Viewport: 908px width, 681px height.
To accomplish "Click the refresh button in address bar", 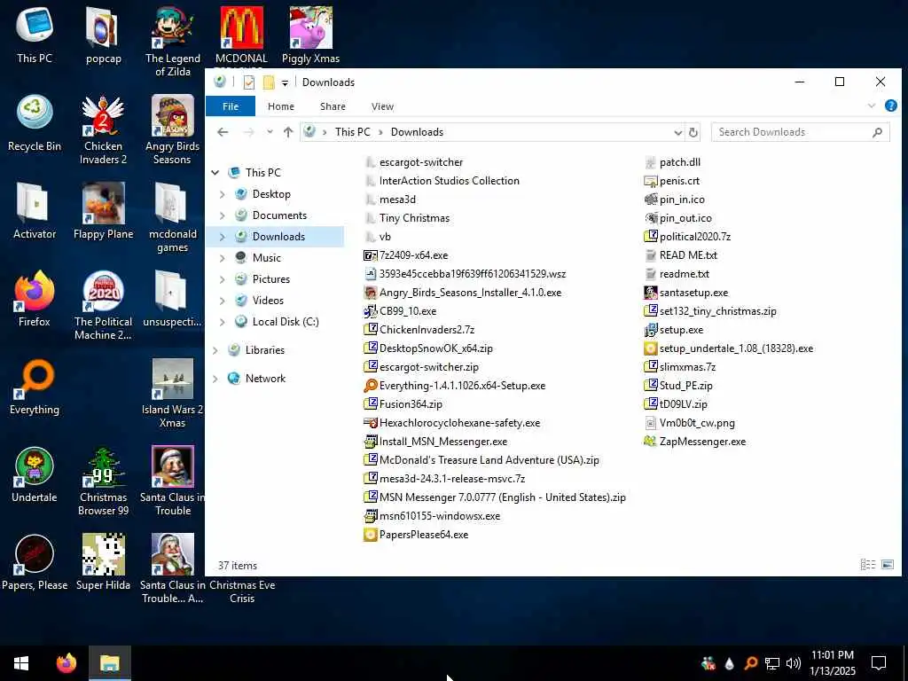I will pos(693,132).
